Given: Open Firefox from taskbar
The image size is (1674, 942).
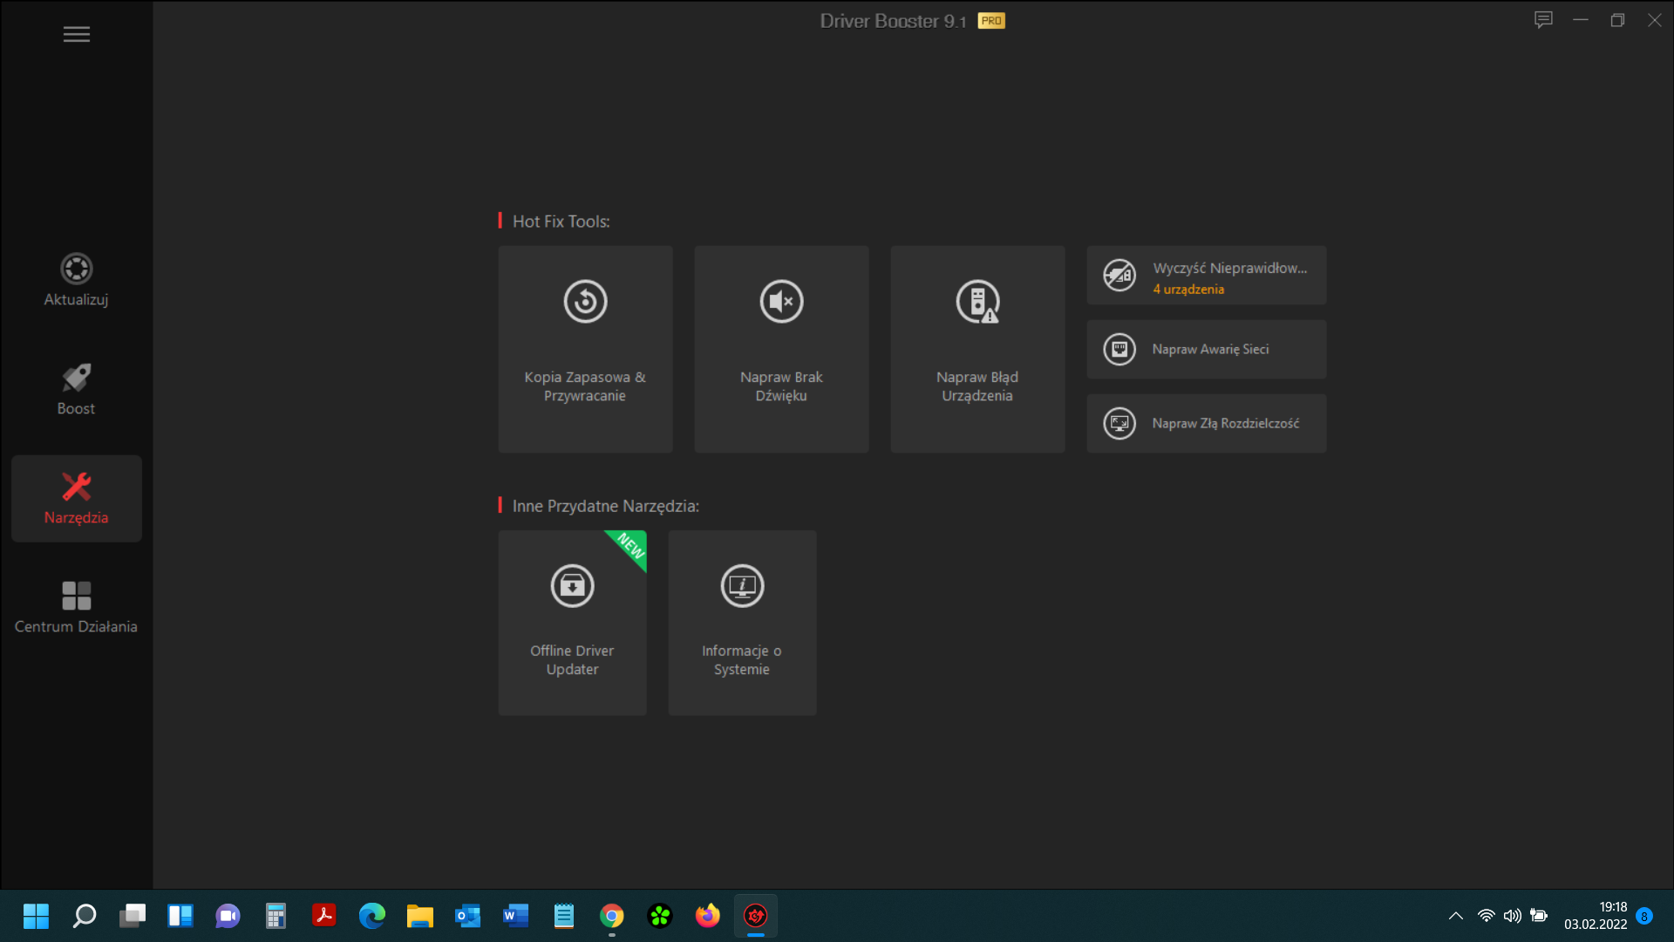Looking at the screenshot, I should (x=708, y=916).
